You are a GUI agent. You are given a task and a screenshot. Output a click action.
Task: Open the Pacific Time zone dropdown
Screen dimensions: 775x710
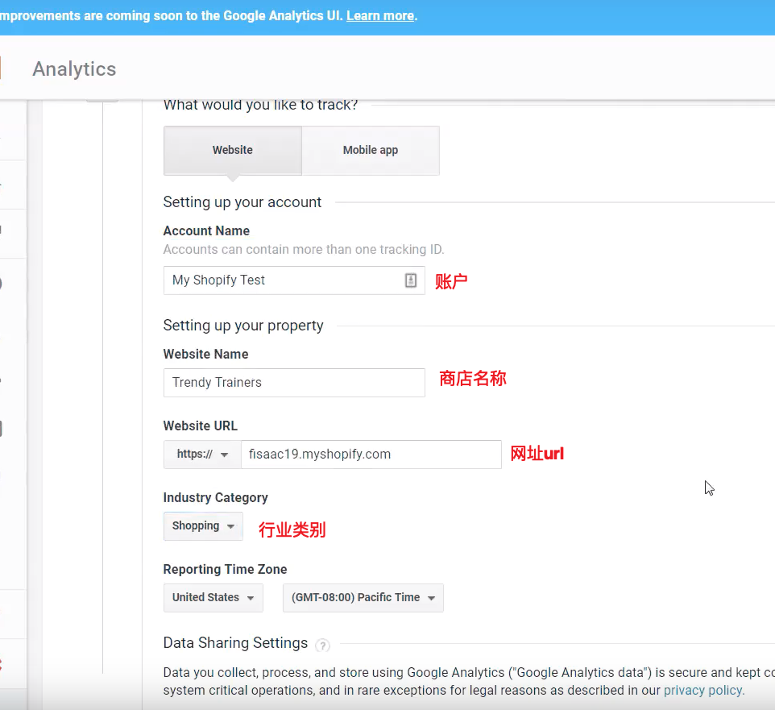[x=363, y=598]
